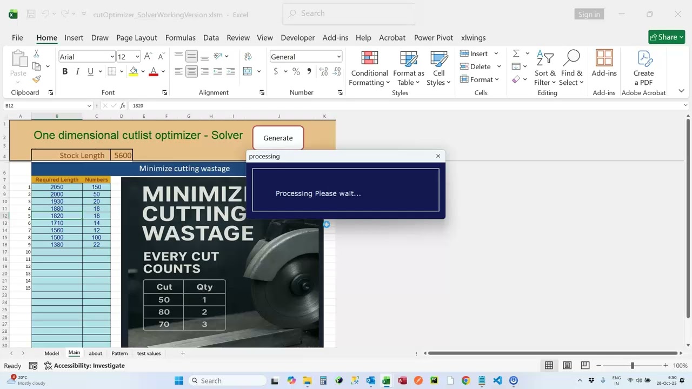The height and width of the screenshot is (389, 692).
Task: Toggle Wrap Text button
Action: 248,56
